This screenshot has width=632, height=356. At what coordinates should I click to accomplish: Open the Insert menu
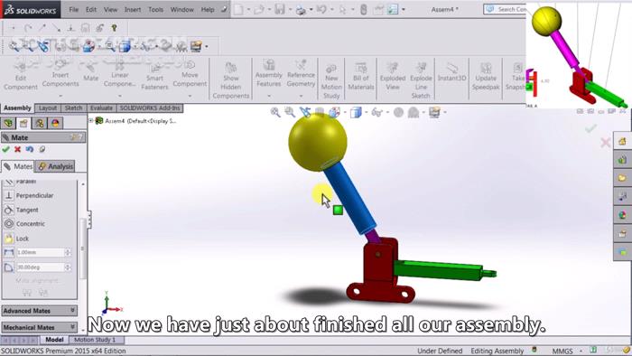133,9
